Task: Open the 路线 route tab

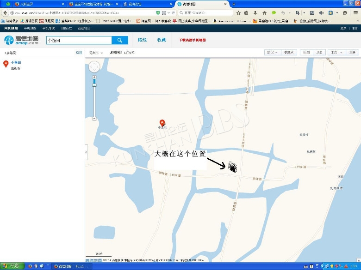Action: pyautogui.click(x=142, y=40)
